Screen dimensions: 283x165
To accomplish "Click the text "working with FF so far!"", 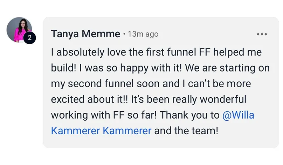I will pyautogui.click(x=104, y=115).
